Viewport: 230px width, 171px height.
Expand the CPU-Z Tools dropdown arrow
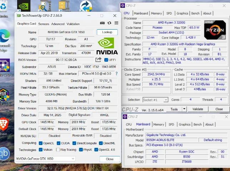click(x=184, y=109)
